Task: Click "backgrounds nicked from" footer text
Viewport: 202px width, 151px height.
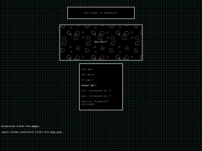Action: coord(16,126)
